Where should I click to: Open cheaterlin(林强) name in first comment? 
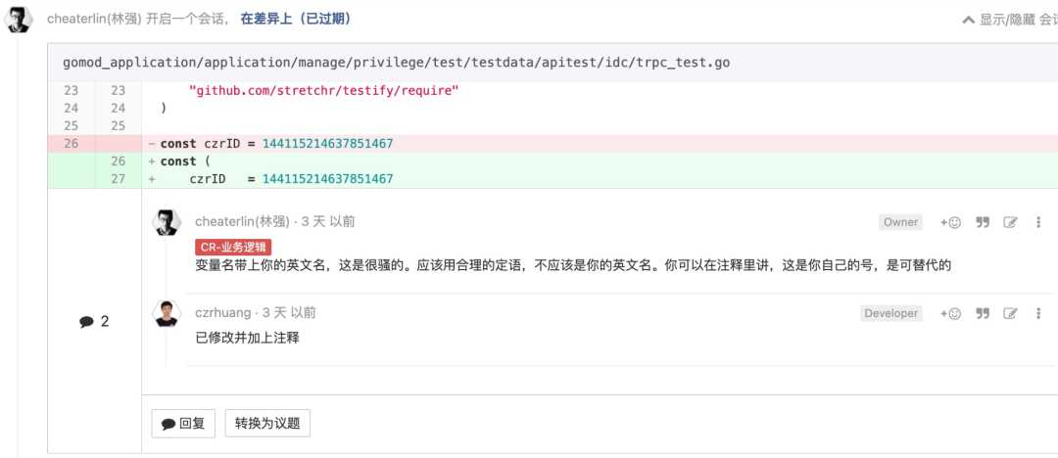[242, 221]
